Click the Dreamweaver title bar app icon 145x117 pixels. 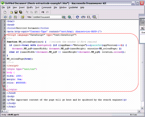tap(3, 3)
